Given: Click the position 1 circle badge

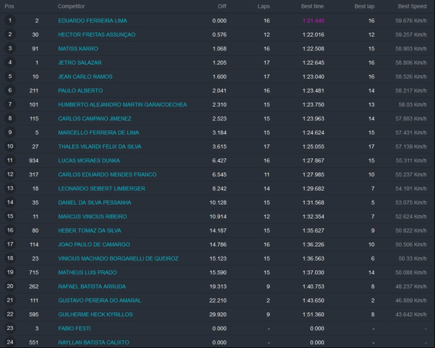Looking at the screenshot, I should click(x=10, y=21).
